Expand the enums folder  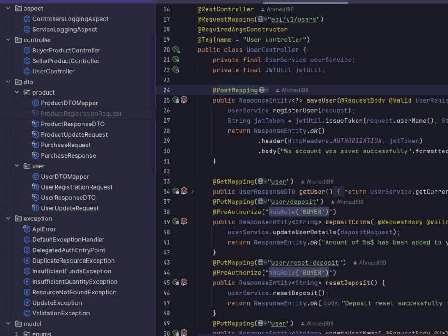click(17, 333)
